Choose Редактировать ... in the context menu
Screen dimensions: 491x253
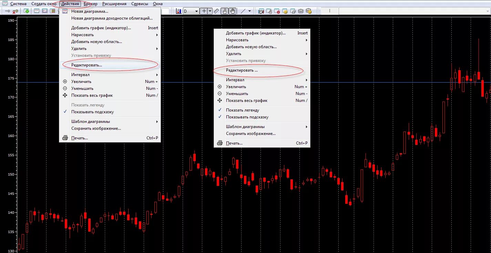262,70
